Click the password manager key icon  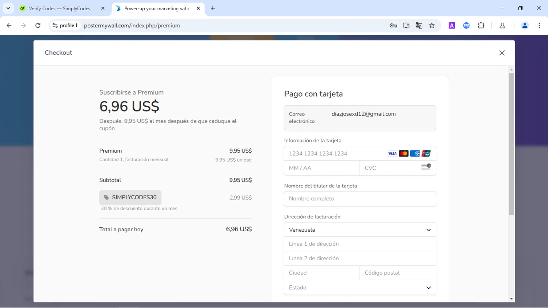(393, 26)
